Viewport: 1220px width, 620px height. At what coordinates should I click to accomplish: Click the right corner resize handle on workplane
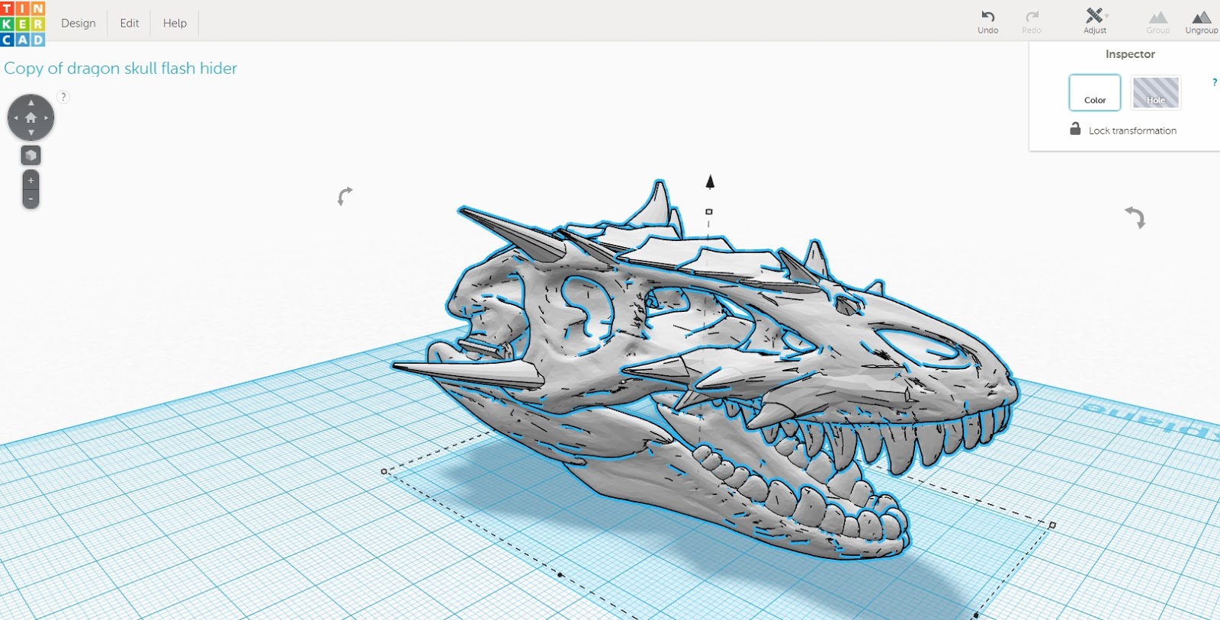click(x=1052, y=525)
